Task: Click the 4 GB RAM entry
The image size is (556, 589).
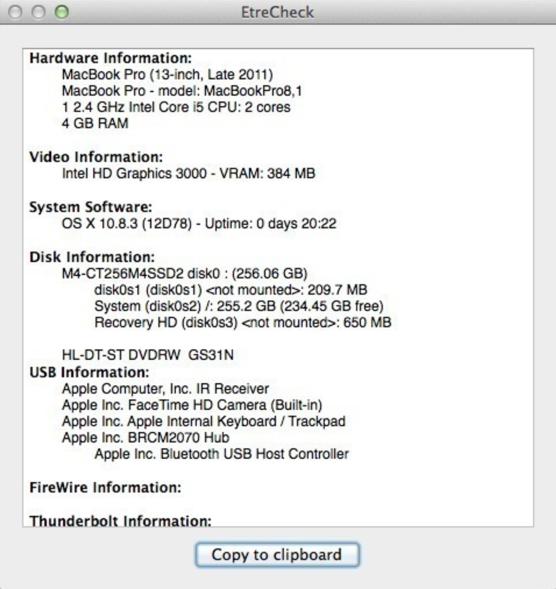Action: pyautogui.click(x=95, y=123)
